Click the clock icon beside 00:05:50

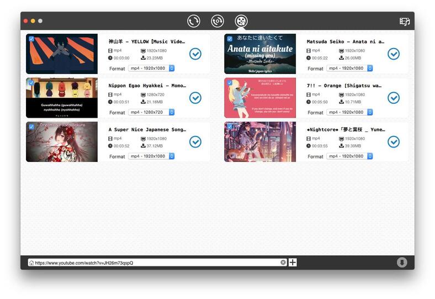[309, 102]
